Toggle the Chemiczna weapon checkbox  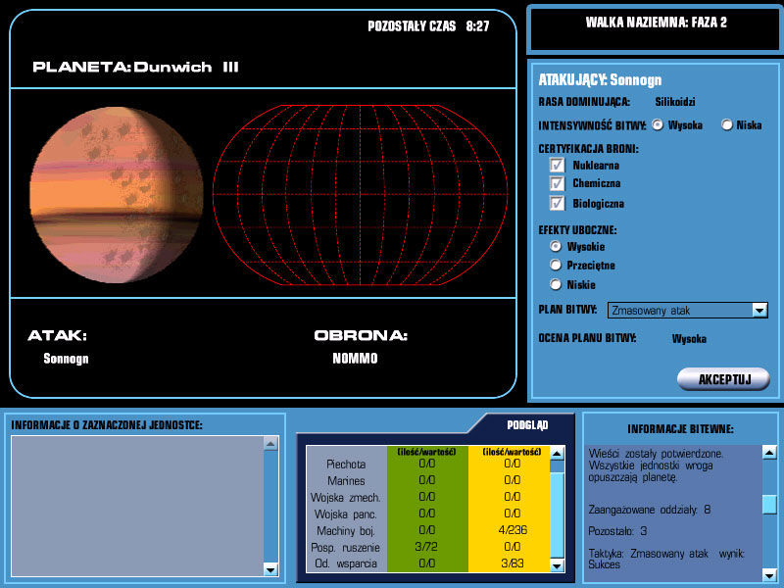pos(557,183)
